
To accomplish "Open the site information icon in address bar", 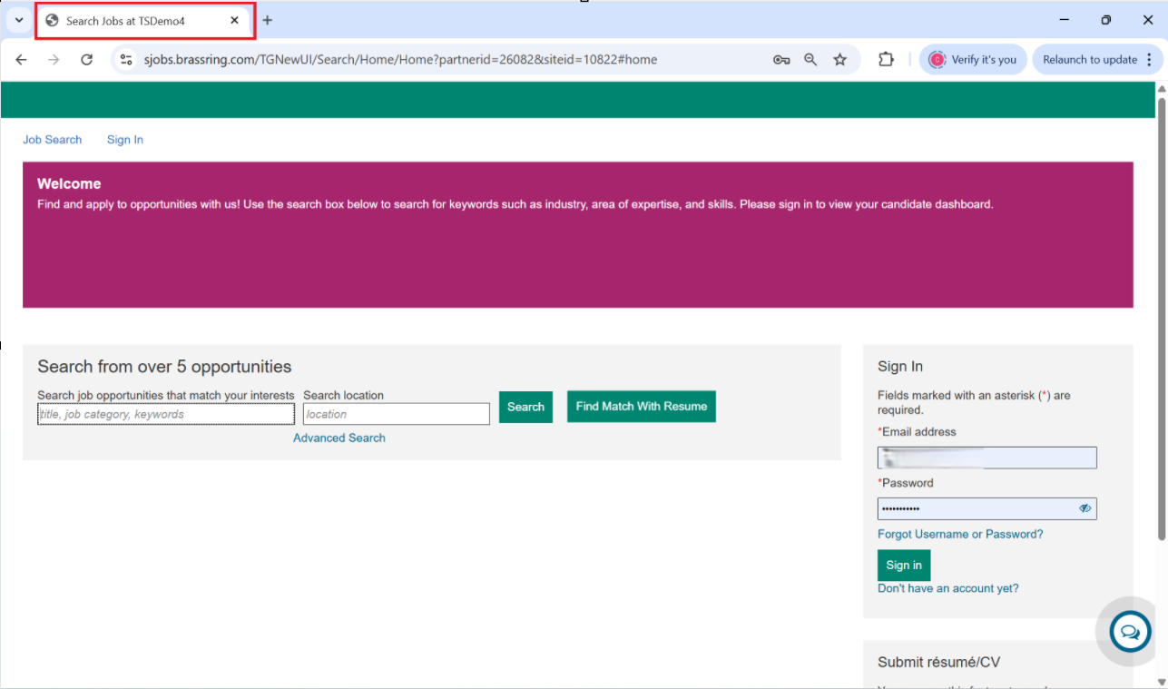I will pos(127,60).
